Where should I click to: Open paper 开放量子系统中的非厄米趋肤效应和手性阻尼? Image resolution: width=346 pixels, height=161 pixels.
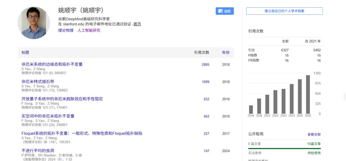pos(62,99)
